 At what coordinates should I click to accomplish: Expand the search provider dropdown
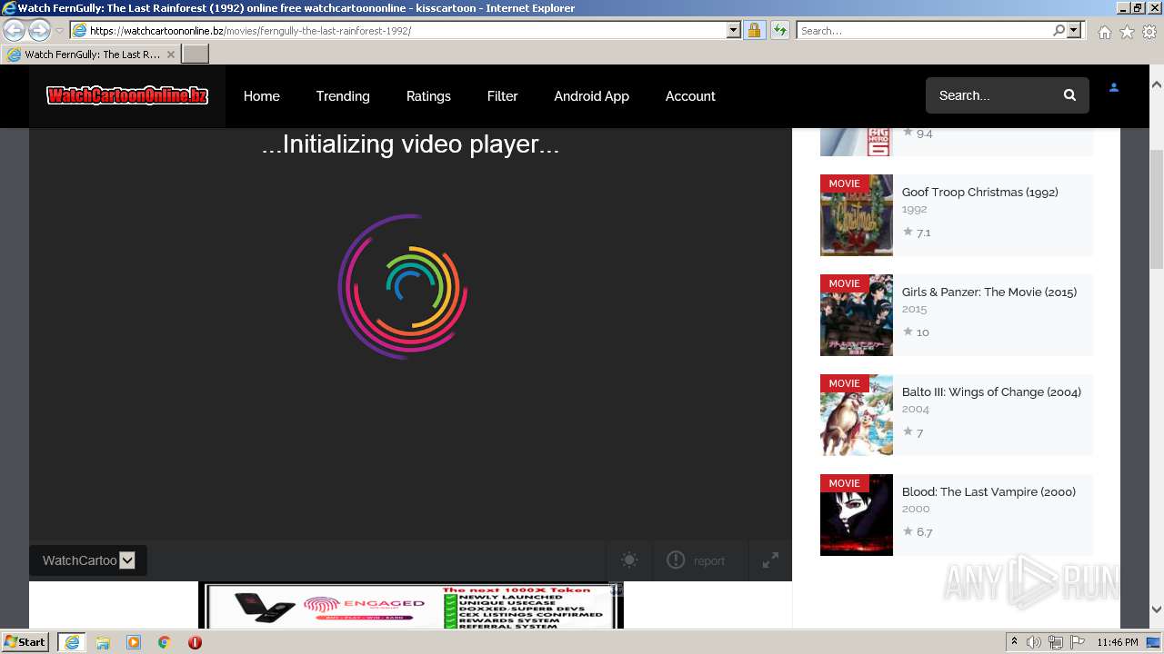(x=1074, y=30)
